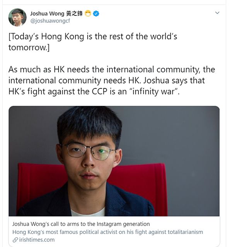Open the irishtimes.com domain link
Viewport: 230px width, 247px height.
coord(37,240)
